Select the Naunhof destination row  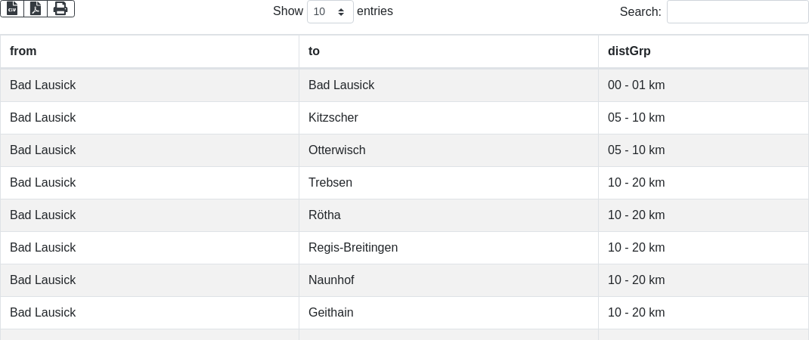tap(404, 280)
